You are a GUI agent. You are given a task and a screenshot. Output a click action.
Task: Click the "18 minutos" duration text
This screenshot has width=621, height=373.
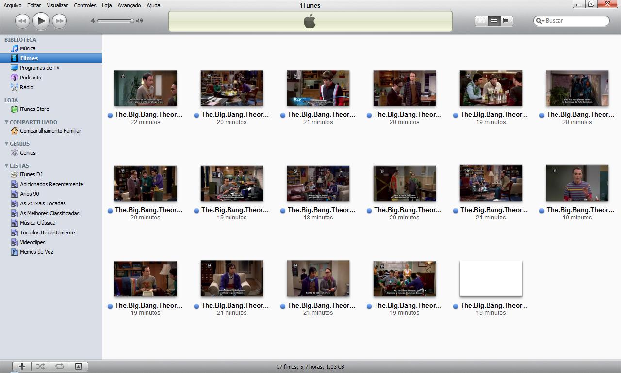[x=318, y=218]
